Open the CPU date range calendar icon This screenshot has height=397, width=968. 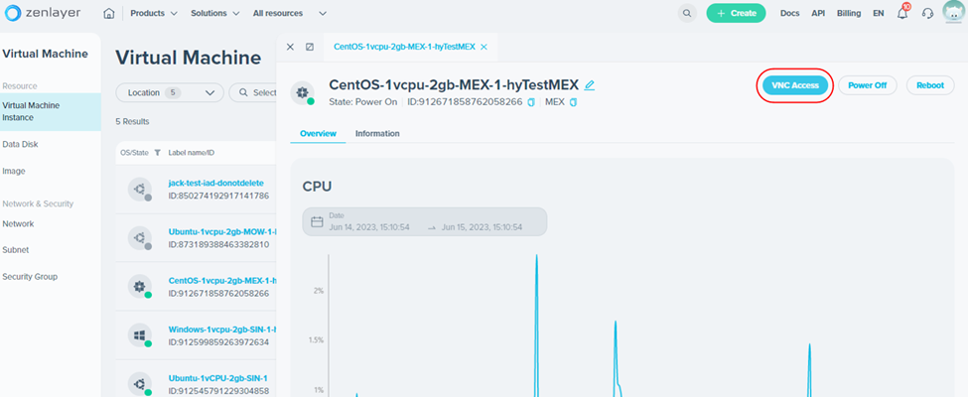[317, 221]
